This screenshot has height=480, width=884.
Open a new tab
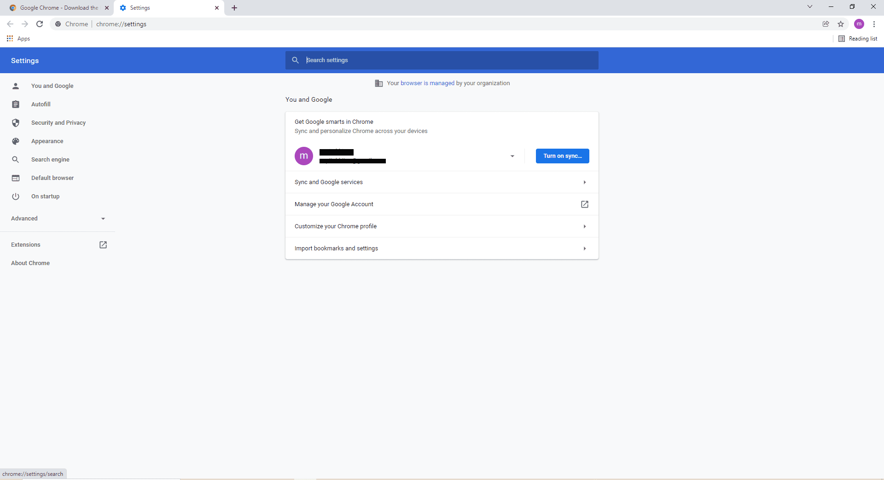tap(234, 8)
